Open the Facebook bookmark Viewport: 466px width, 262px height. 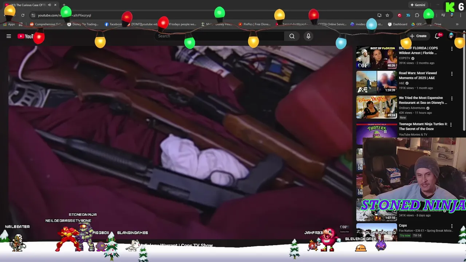pos(113,24)
